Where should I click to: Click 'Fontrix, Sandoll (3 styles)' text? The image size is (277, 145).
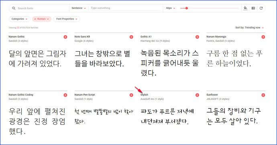tap(221, 41)
